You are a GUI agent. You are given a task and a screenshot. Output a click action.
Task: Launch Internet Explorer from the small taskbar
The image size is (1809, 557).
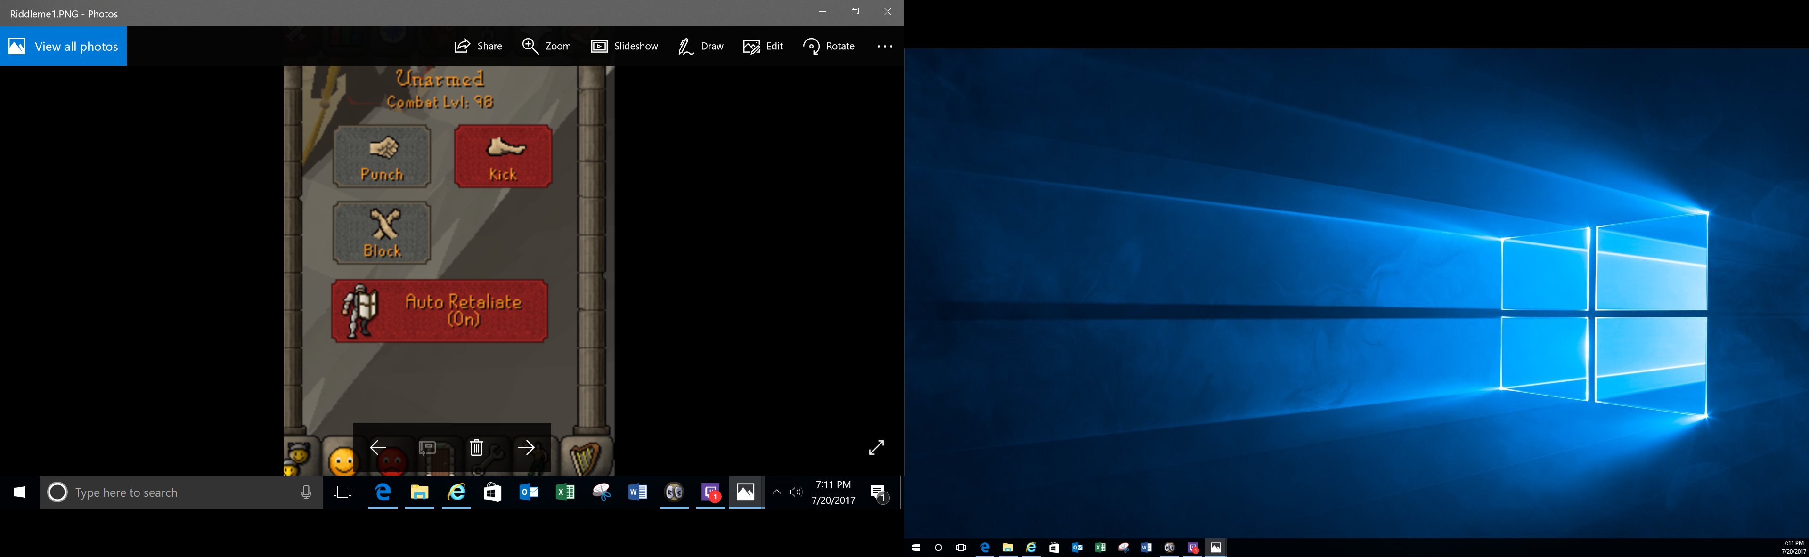(1031, 548)
